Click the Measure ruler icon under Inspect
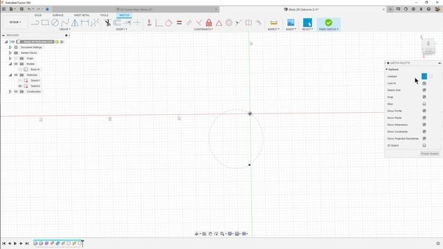The height and width of the screenshot is (249, 443). 273,23
